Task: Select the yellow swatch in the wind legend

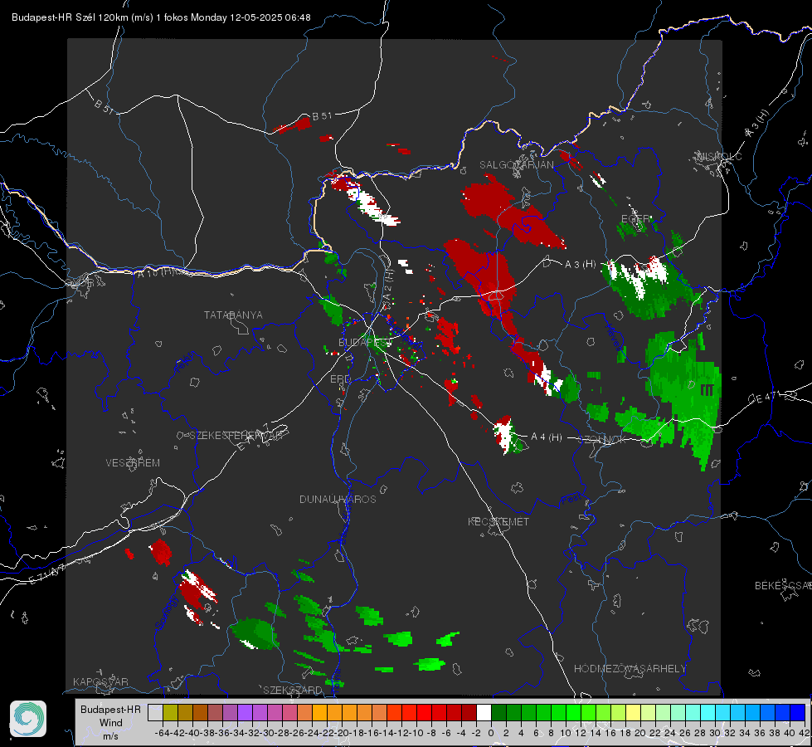Action: tap(634, 712)
